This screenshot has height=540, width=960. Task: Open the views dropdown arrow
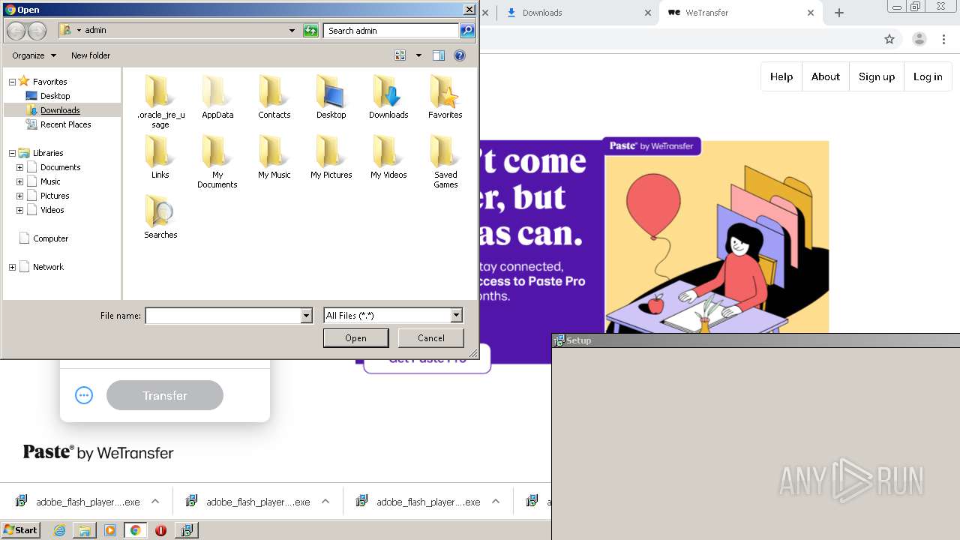(418, 55)
